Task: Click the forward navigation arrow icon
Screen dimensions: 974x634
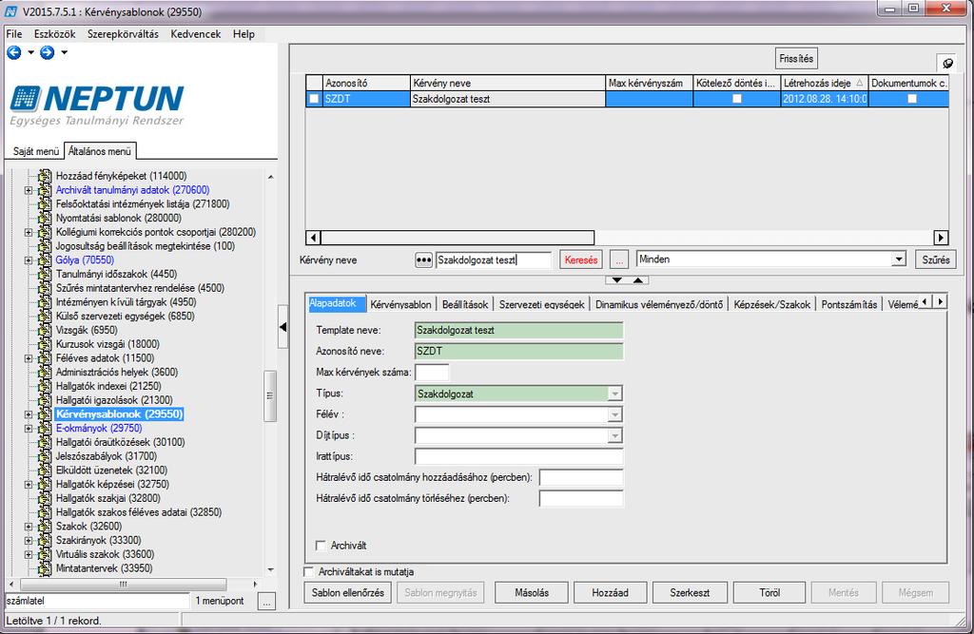Action: pyautogui.click(x=48, y=53)
